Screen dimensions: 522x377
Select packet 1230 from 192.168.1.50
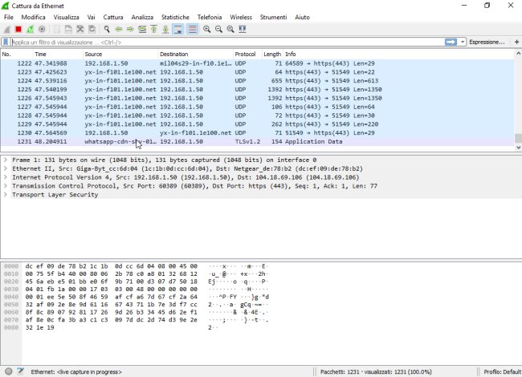click(257, 132)
